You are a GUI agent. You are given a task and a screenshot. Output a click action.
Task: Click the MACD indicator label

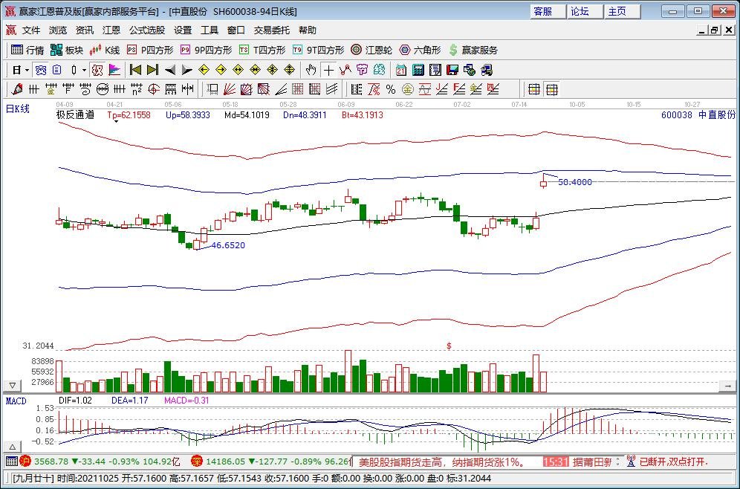(16, 401)
